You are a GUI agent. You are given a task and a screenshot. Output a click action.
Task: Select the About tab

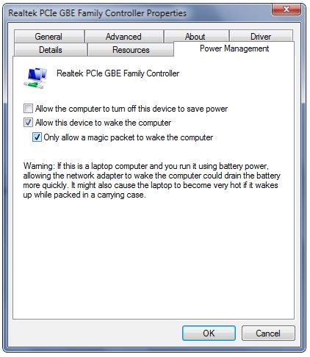196,37
